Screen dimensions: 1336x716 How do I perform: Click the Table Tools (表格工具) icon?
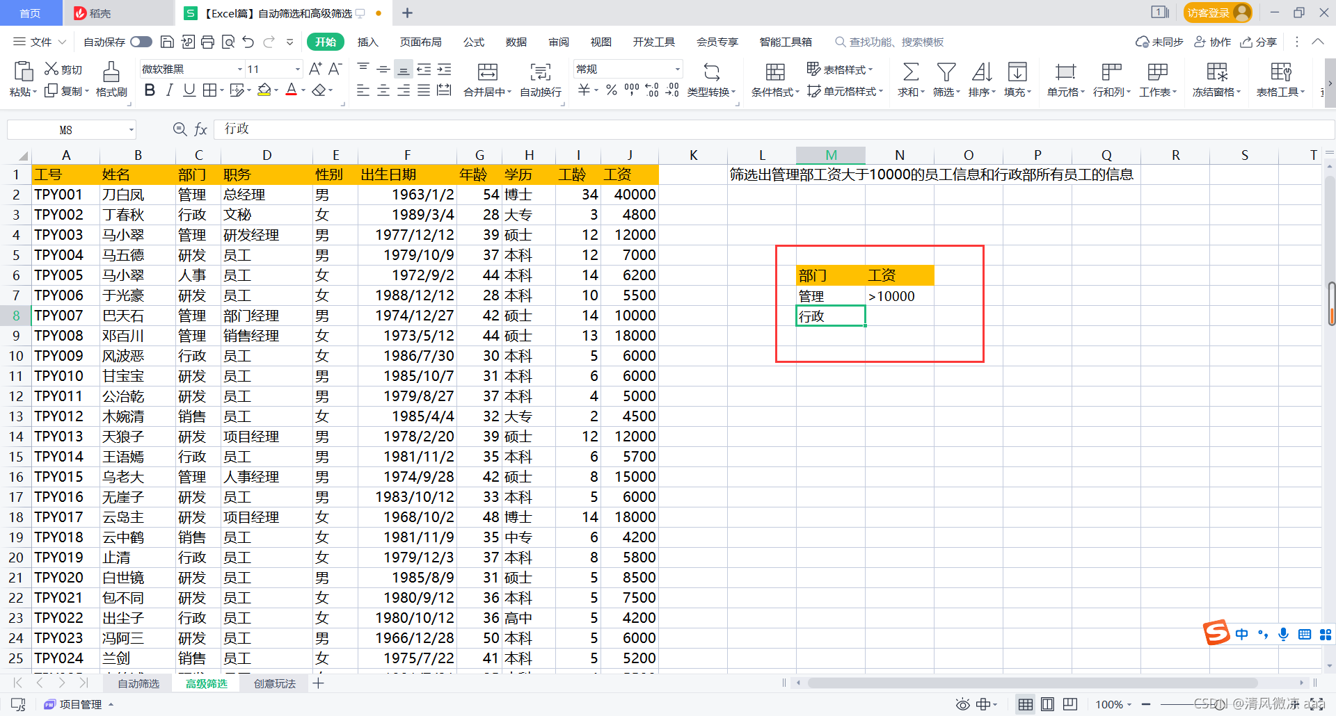coord(1280,72)
